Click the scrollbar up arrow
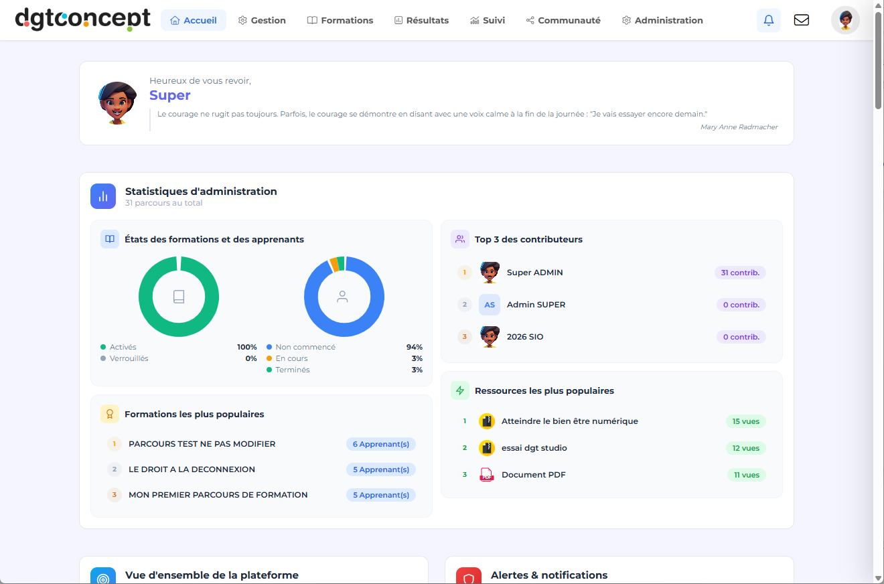884x584 pixels. coord(879,5)
